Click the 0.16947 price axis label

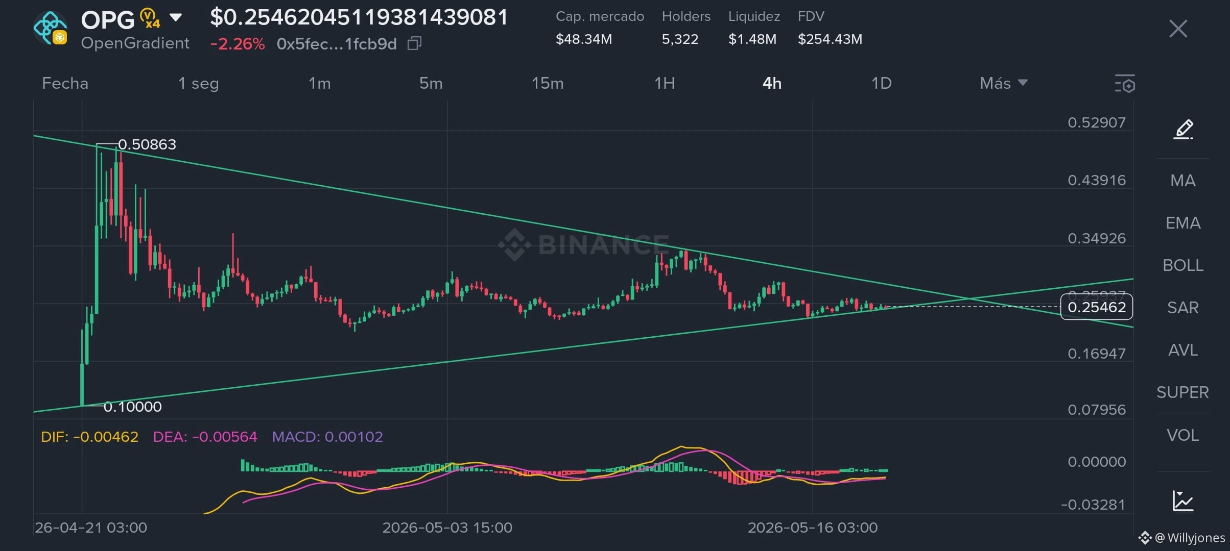[1097, 354]
